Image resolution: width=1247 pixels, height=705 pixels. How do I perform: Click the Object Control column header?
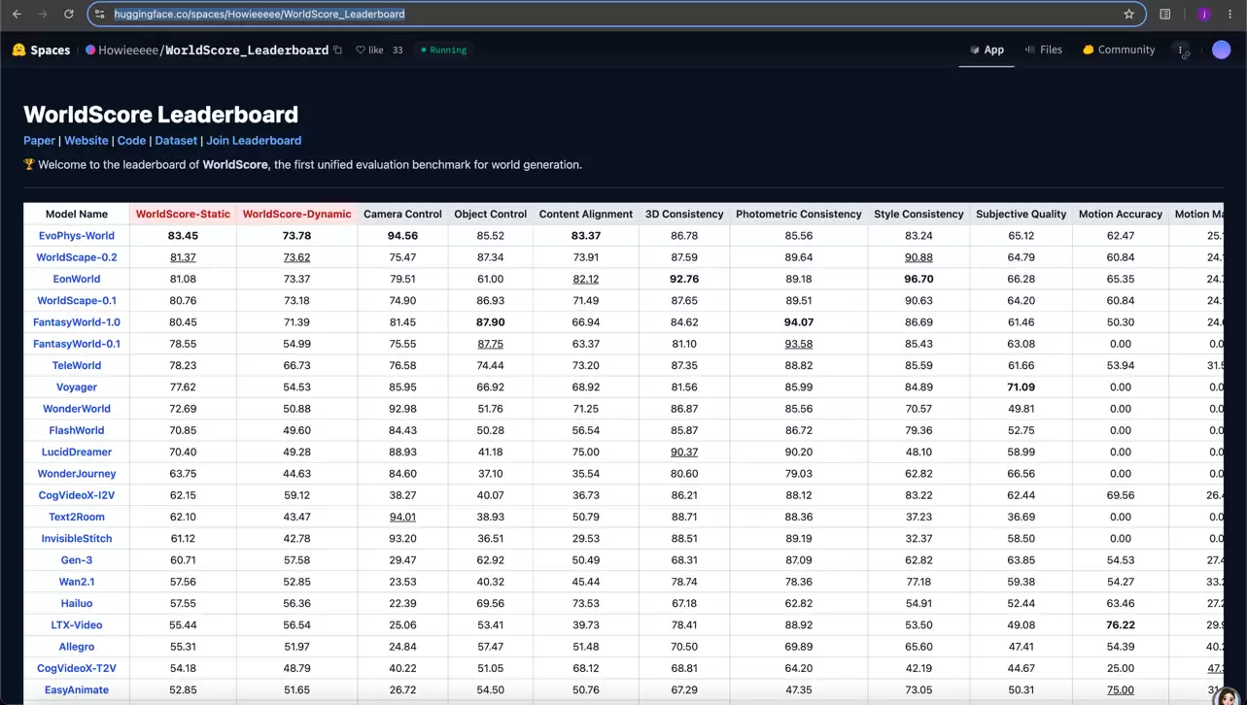pyautogui.click(x=490, y=215)
